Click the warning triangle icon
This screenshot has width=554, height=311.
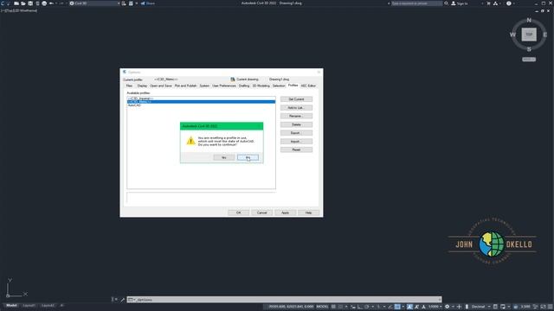click(190, 141)
